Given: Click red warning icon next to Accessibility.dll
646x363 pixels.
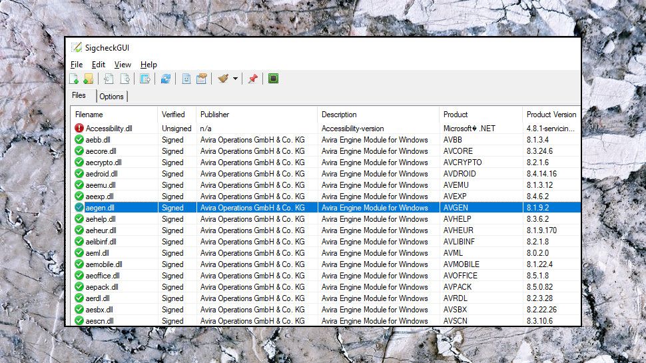Looking at the screenshot, I should (79, 128).
